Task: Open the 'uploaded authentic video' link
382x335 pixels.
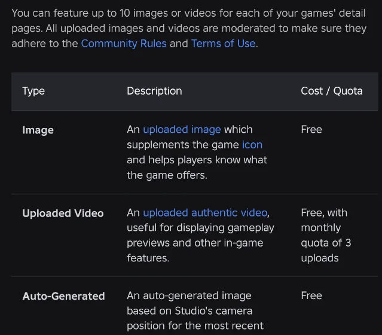Action: click(x=205, y=213)
